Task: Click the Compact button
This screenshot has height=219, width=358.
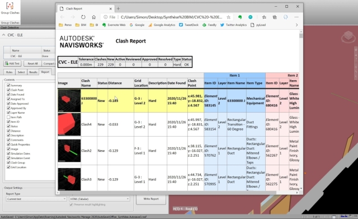Action: click(x=49, y=63)
